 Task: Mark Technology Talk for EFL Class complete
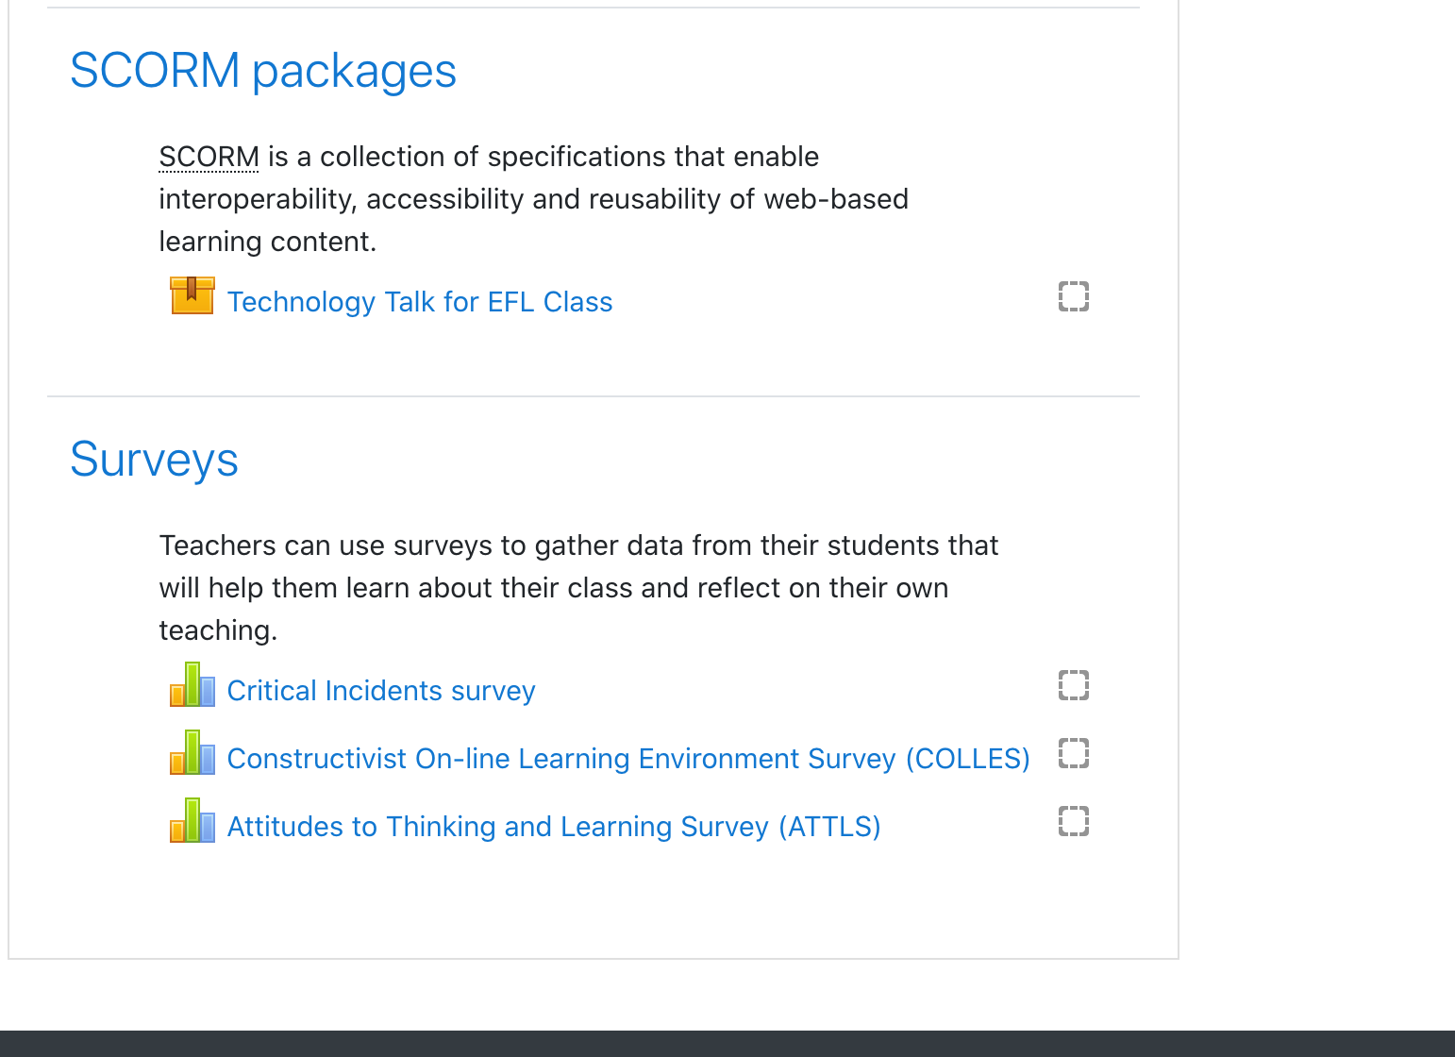tap(1074, 296)
